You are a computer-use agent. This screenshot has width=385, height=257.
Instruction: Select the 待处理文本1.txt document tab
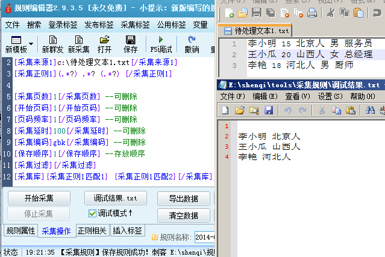[x=255, y=31]
